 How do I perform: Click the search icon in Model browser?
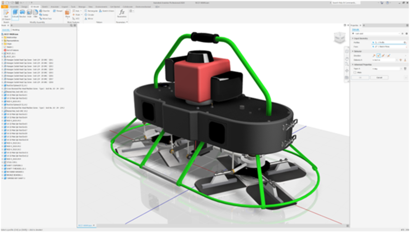click(71, 26)
